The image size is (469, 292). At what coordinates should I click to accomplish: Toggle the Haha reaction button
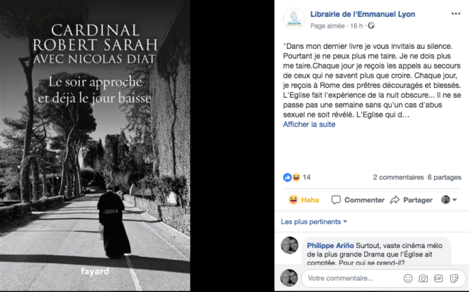[x=304, y=200]
